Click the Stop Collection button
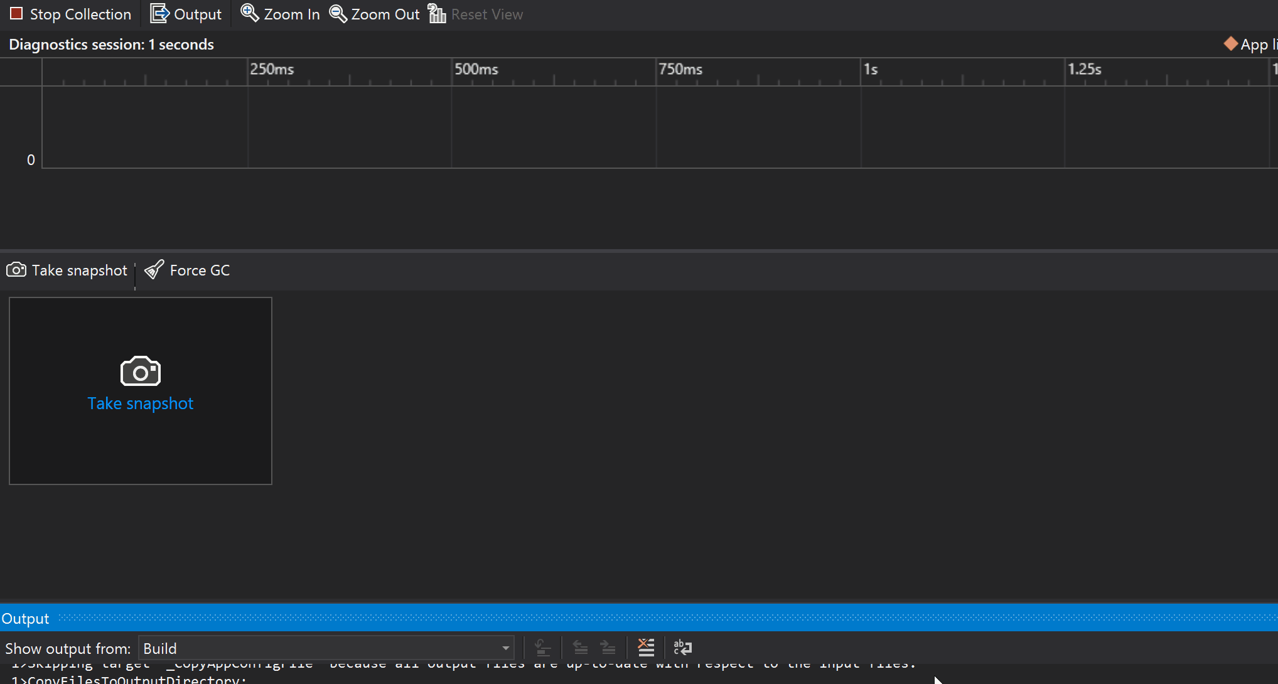The image size is (1278, 684). (x=71, y=14)
